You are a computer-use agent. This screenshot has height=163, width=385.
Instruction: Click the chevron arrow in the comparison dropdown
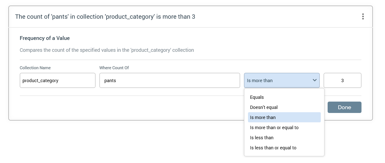[x=314, y=80]
